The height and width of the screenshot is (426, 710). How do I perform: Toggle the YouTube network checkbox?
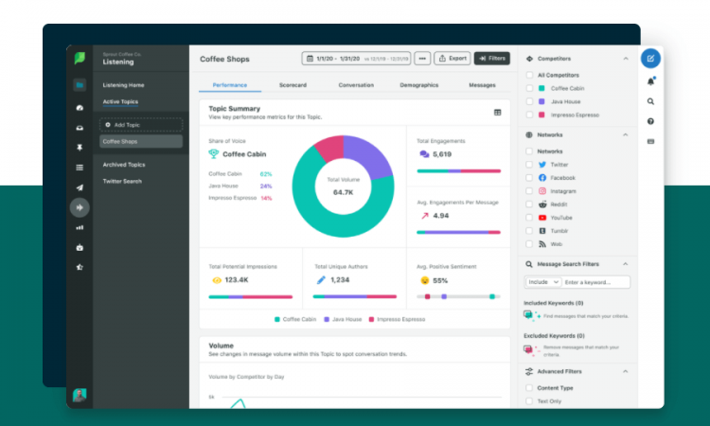click(x=529, y=217)
